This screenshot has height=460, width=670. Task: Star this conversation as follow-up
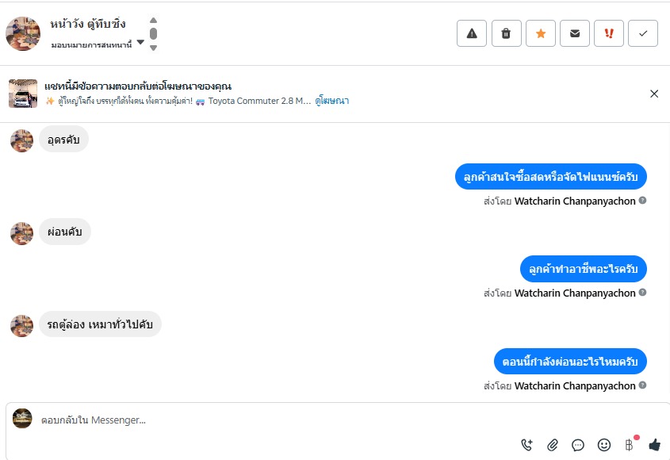tap(541, 33)
